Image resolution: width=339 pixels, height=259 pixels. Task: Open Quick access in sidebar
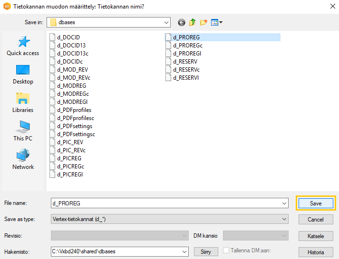coord(23,46)
